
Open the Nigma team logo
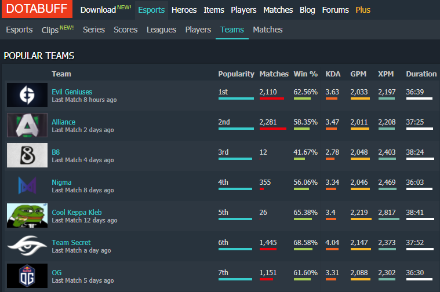[27, 185]
